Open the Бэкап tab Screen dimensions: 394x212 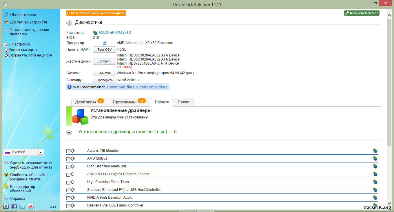click(x=183, y=102)
